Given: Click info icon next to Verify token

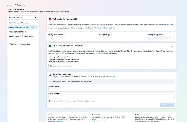Looking at the screenshot, I should click(58, 94).
